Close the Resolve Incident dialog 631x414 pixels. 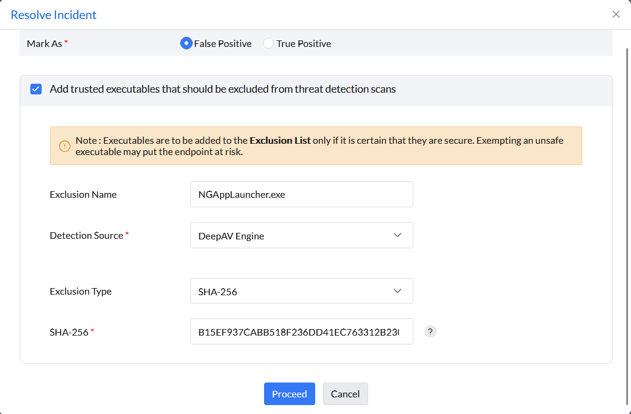click(x=616, y=14)
